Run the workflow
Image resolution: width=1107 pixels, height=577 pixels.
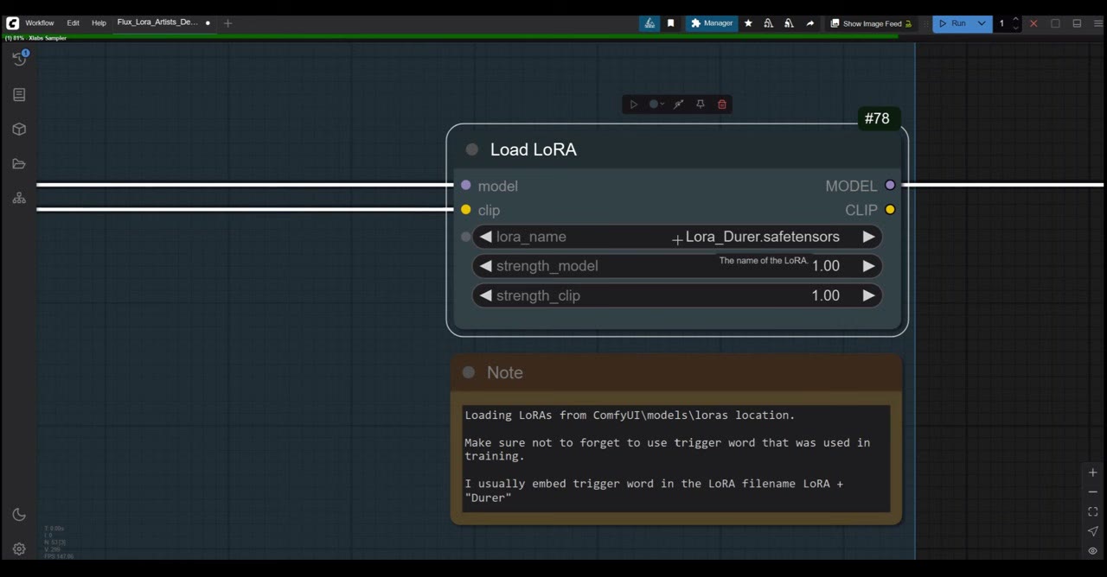coord(952,23)
